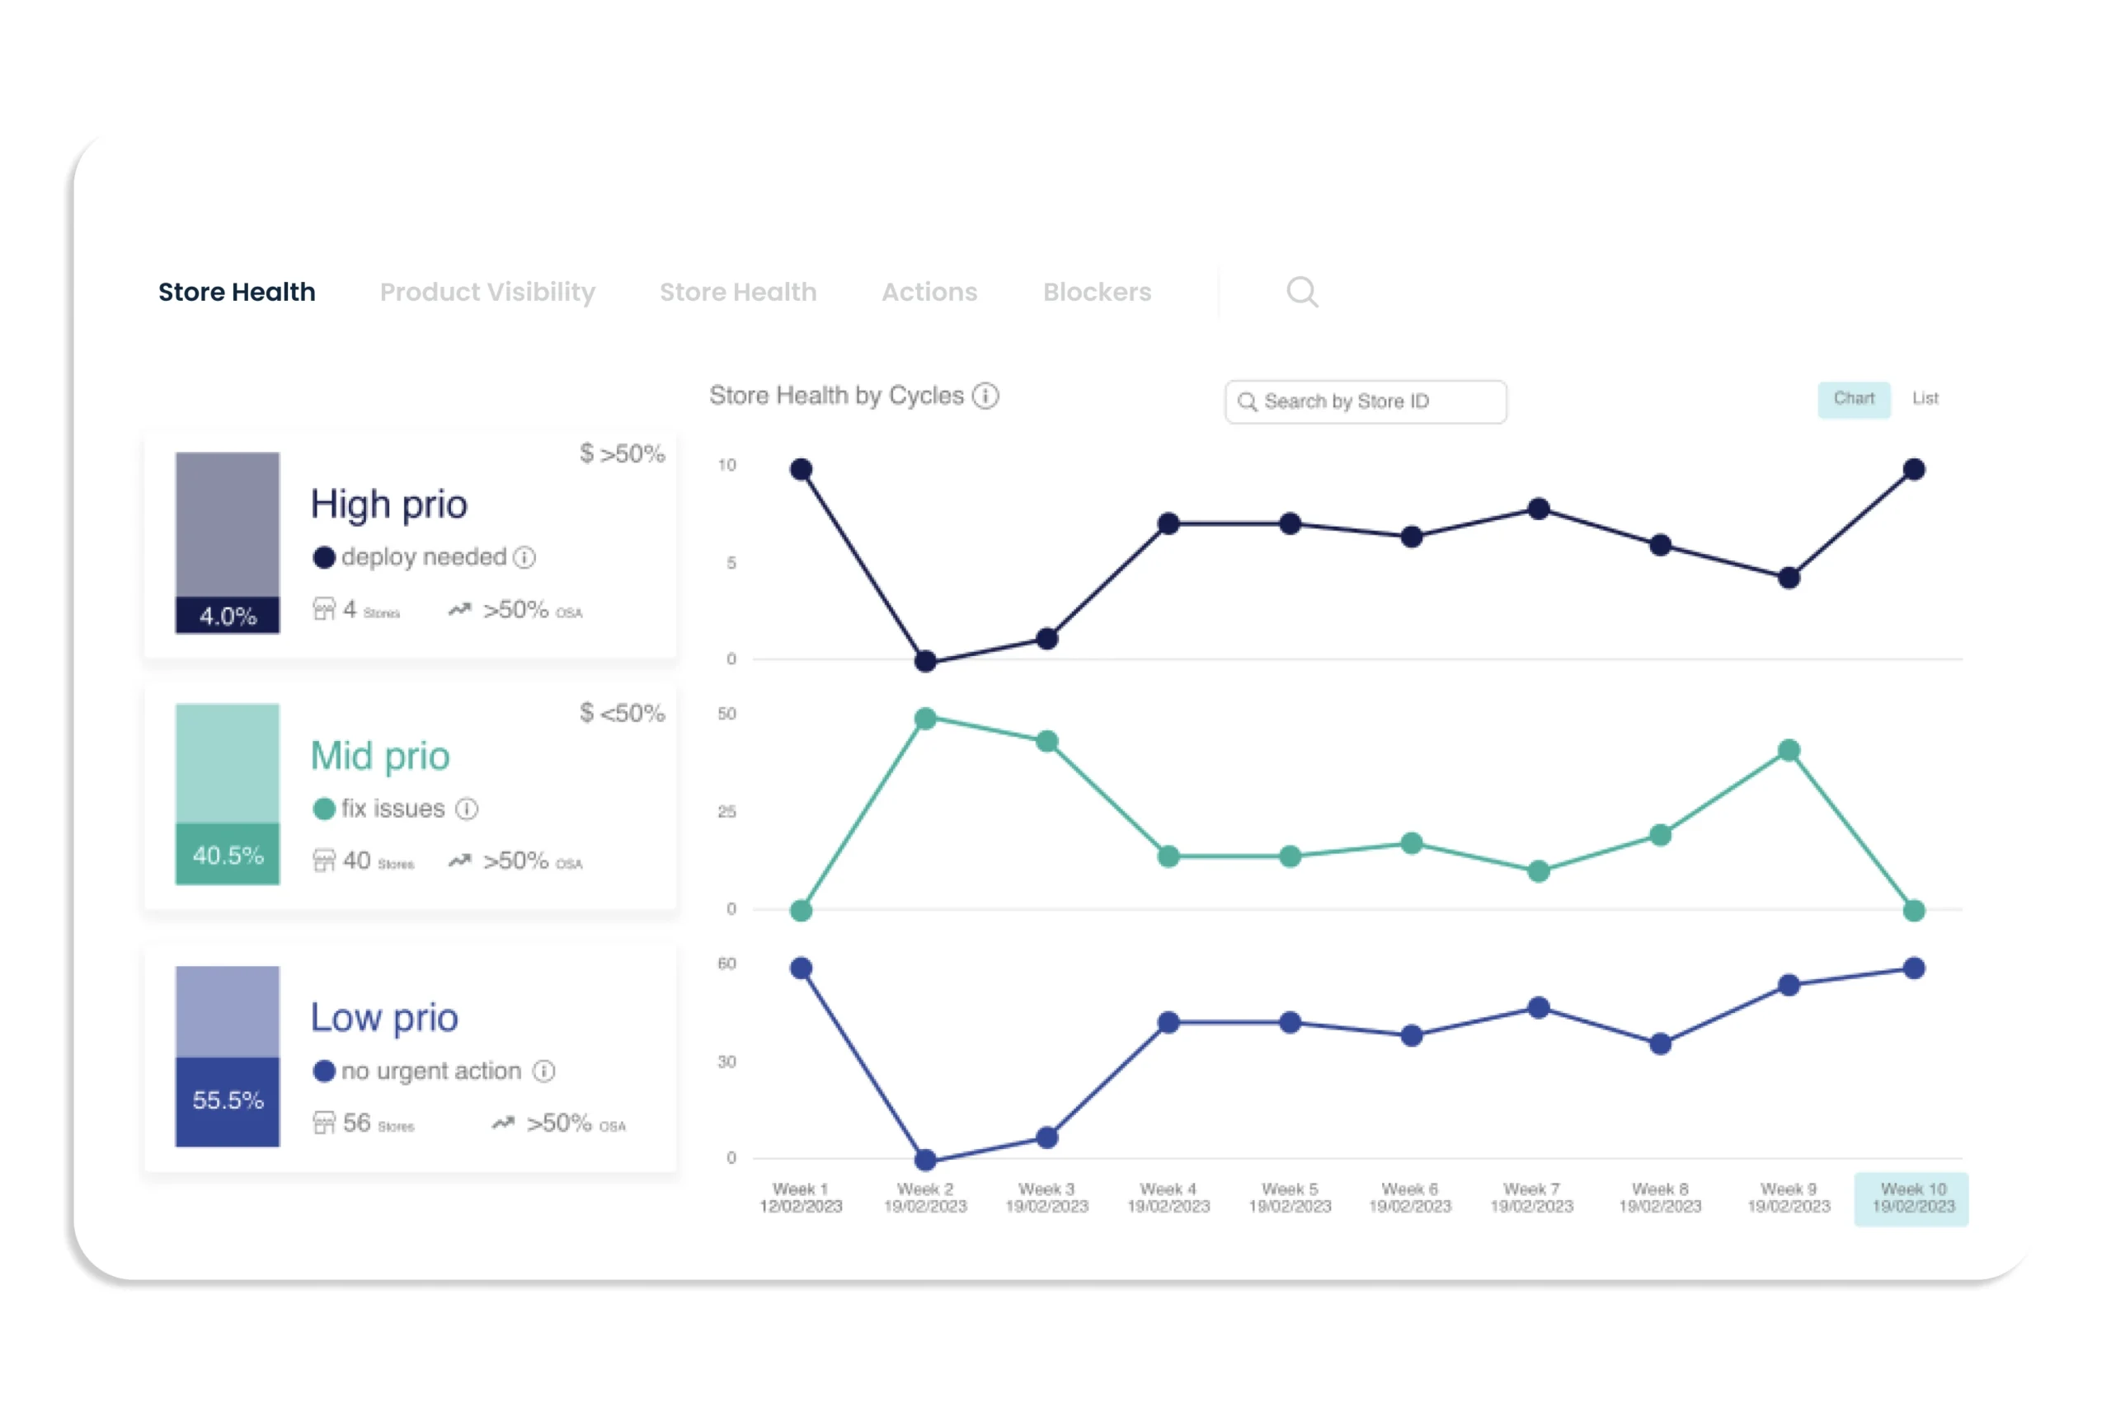The width and height of the screenshot is (2111, 1407).
Task: Click info icon next to Store Health by Cycles
Action: [985, 396]
